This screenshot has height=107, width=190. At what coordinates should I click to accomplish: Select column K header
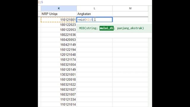pos(59,8)
